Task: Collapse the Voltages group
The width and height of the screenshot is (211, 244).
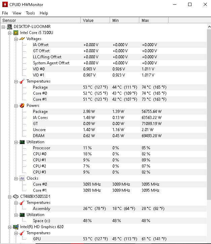Action: pos(16,39)
